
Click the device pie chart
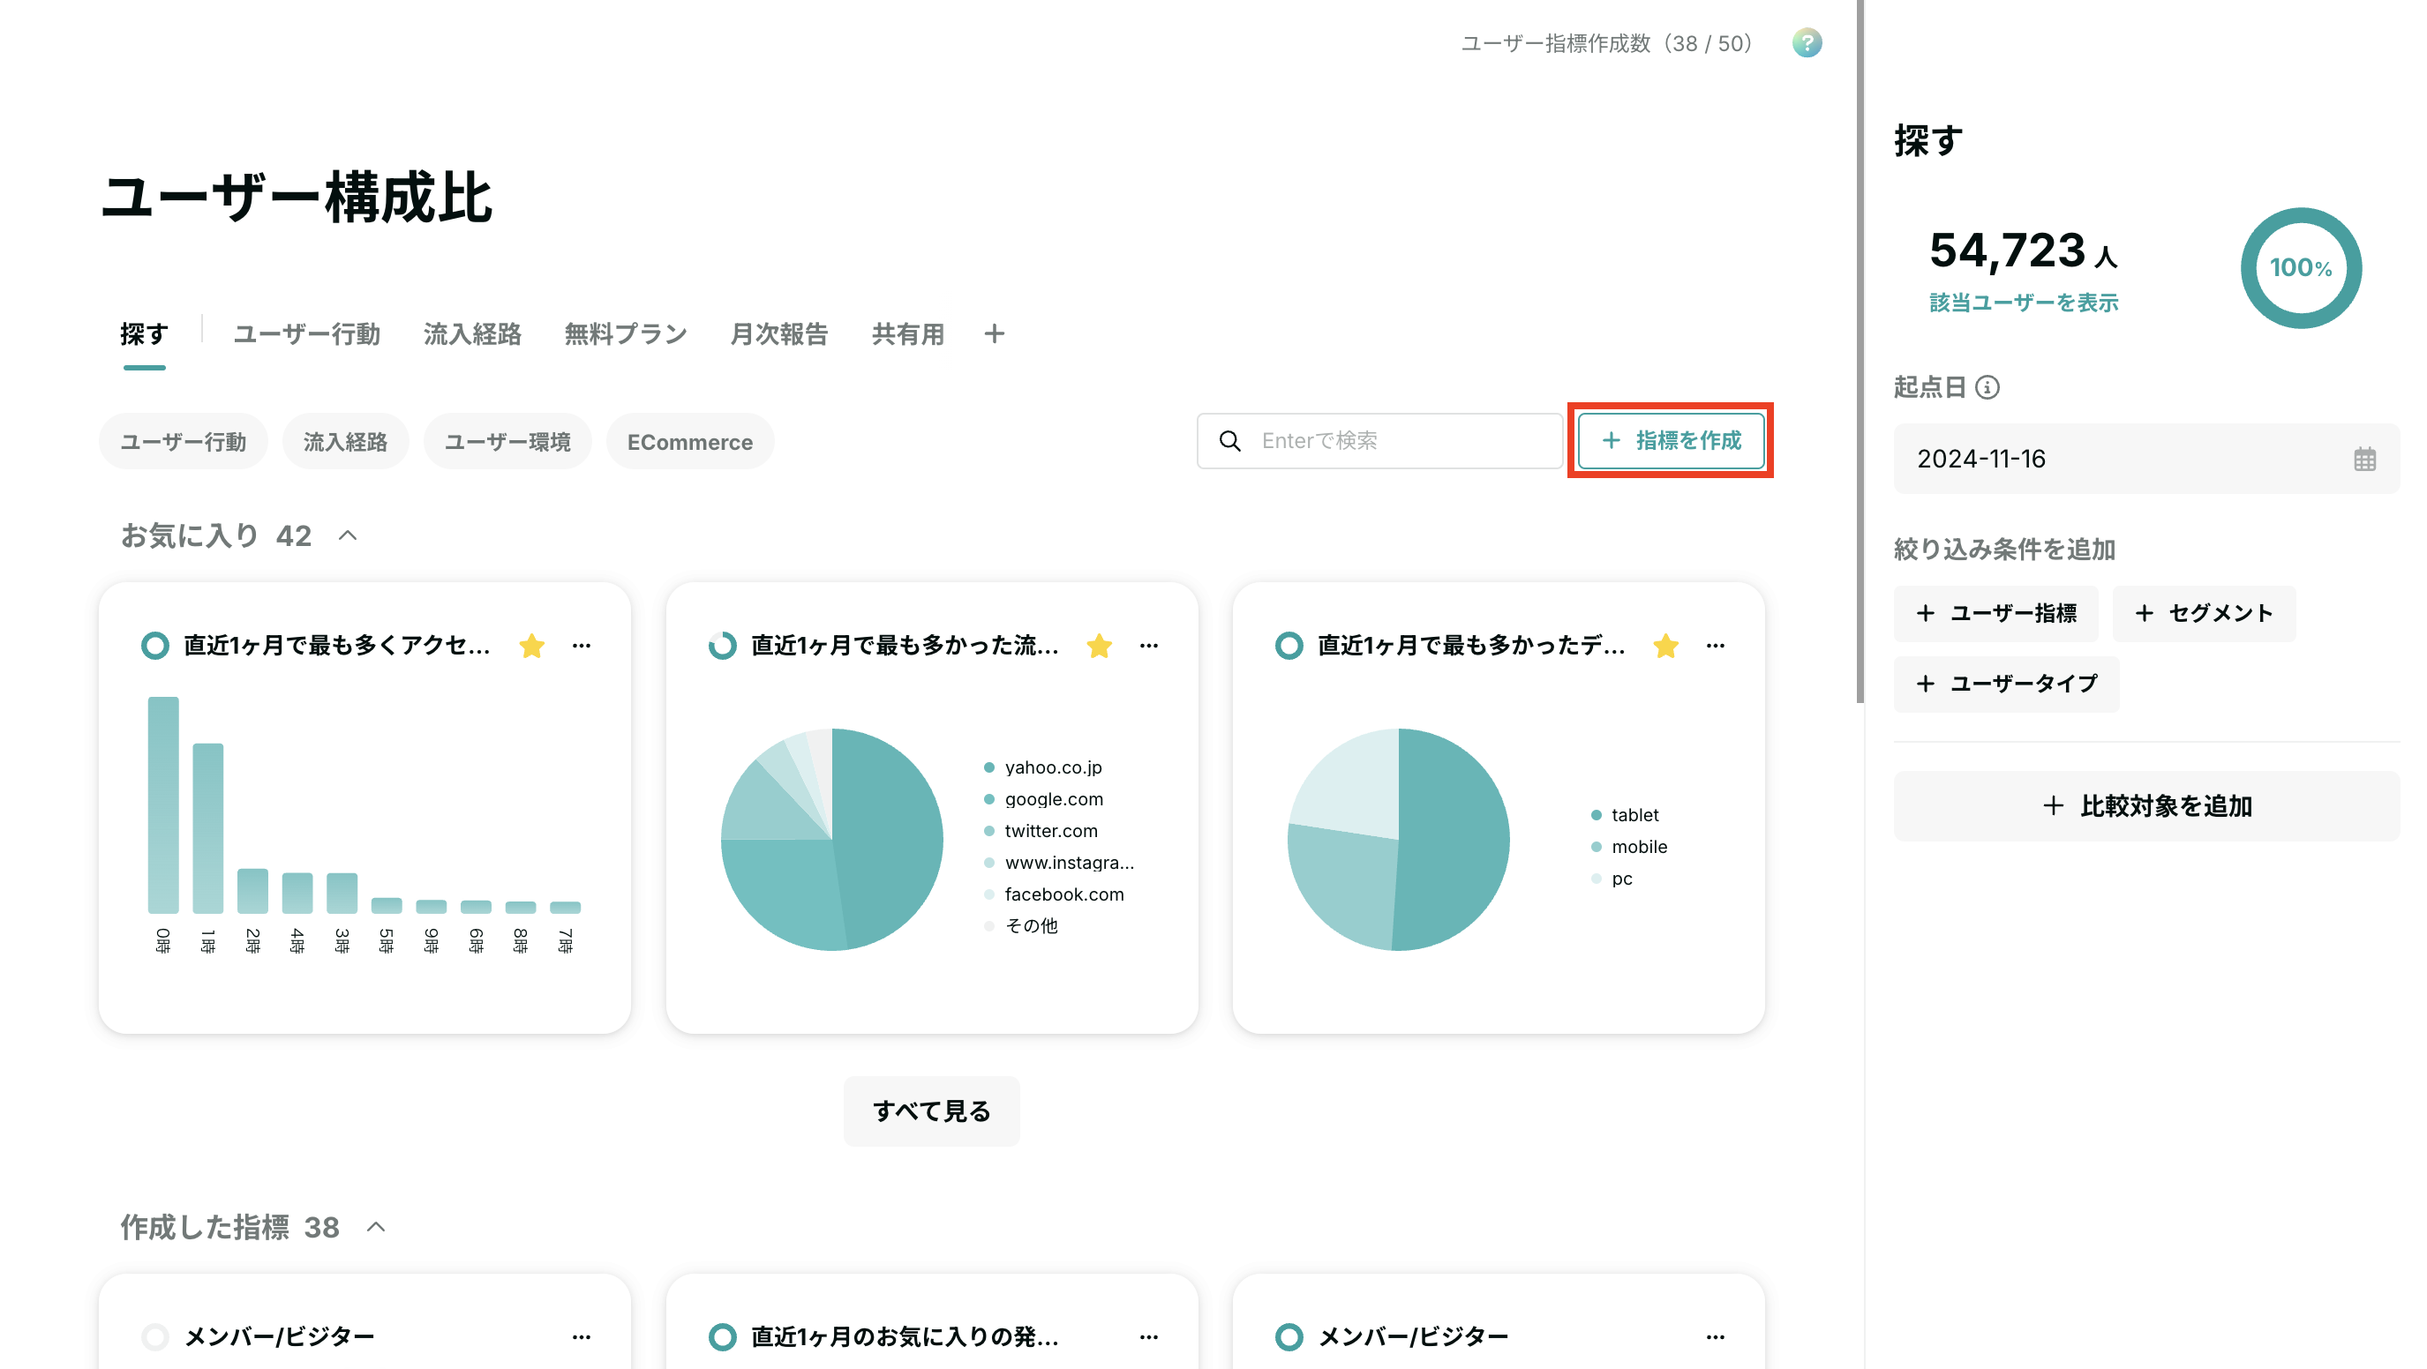pyautogui.click(x=1399, y=839)
